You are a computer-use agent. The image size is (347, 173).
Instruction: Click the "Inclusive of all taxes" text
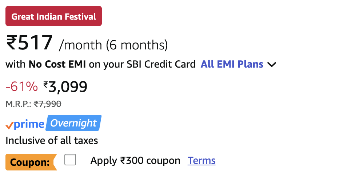coord(52,140)
